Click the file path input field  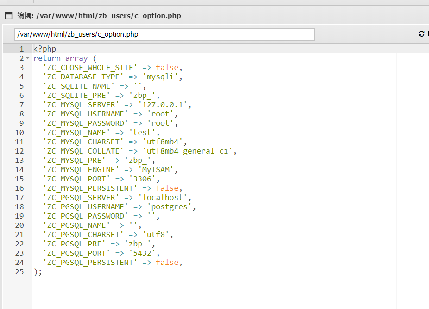[164, 34]
